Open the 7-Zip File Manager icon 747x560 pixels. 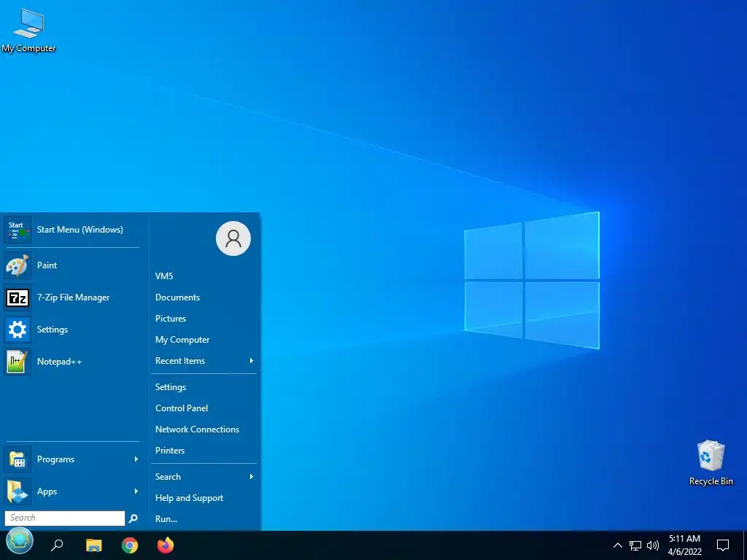click(18, 297)
